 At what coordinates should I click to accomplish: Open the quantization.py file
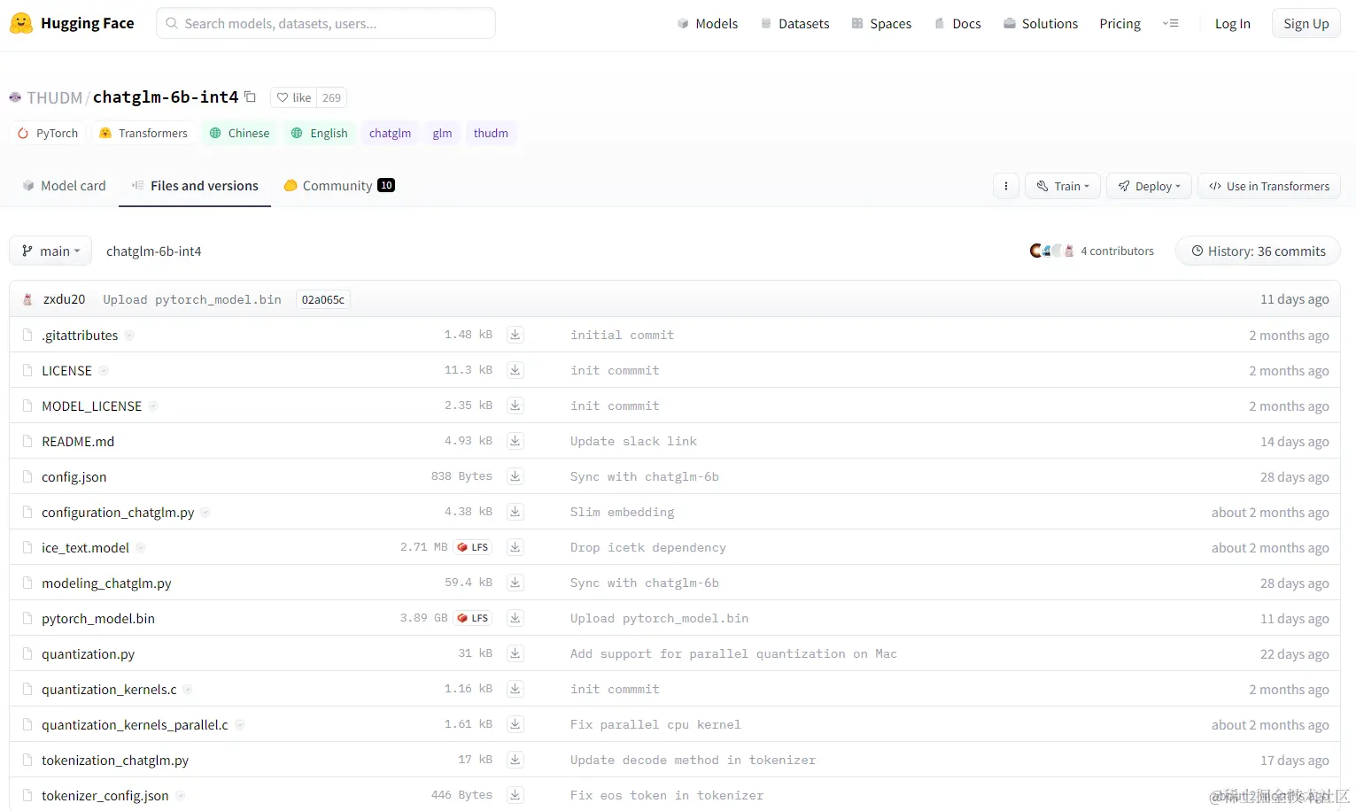click(x=88, y=653)
